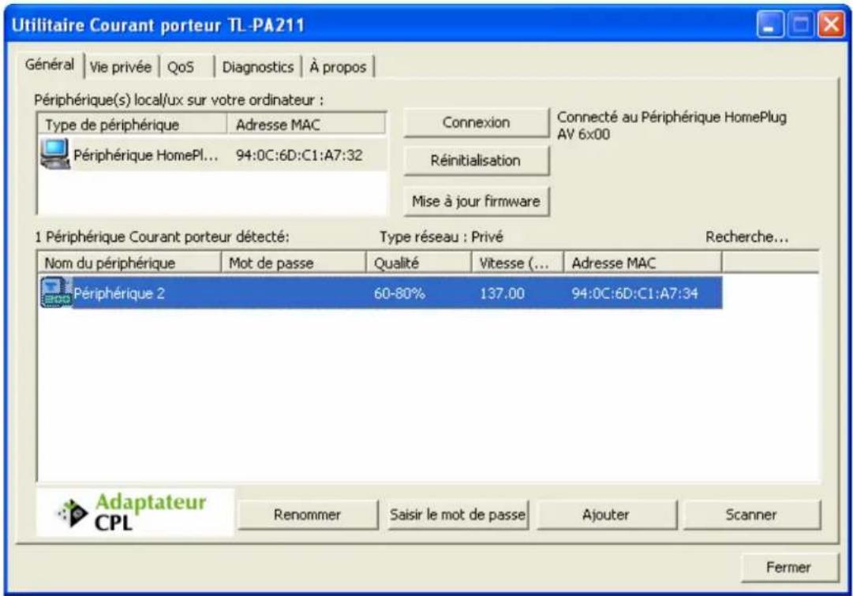The image size is (853, 596).
Task: Click the Réinitialisation button
Action: 476,161
